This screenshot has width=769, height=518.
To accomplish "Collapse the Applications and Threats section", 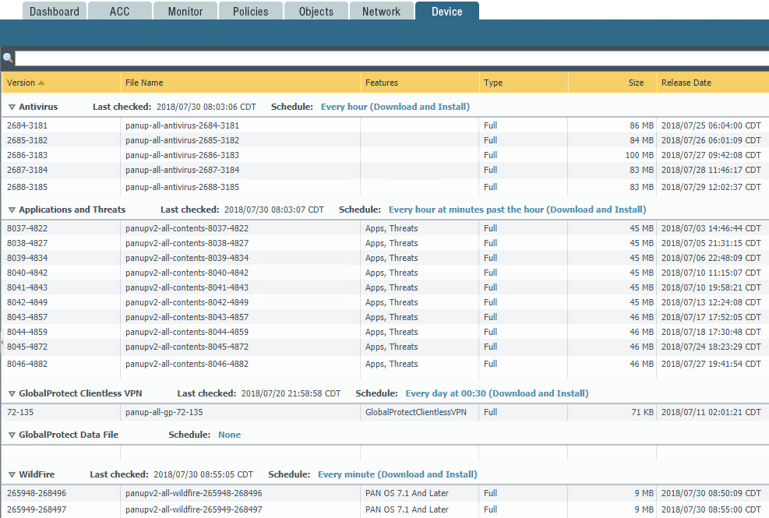I will pyautogui.click(x=11, y=209).
